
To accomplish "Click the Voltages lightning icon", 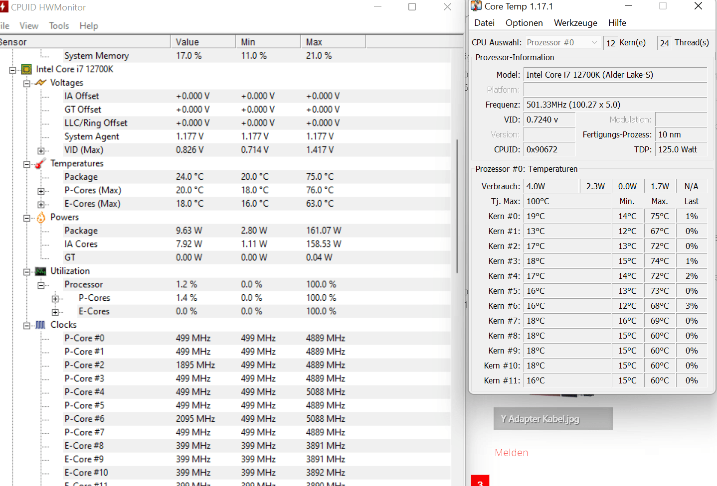I will point(40,83).
